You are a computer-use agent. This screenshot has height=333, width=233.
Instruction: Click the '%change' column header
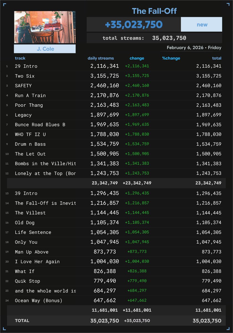(171, 58)
